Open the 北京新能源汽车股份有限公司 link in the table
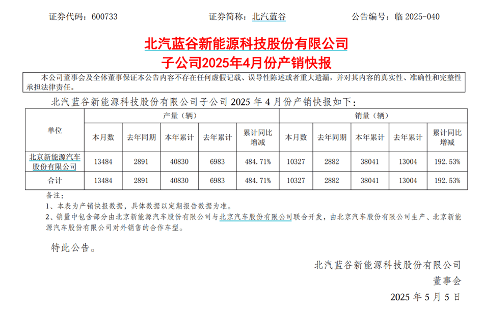This screenshot has height=309, width=482. pyautogui.click(x=55, y=162)
